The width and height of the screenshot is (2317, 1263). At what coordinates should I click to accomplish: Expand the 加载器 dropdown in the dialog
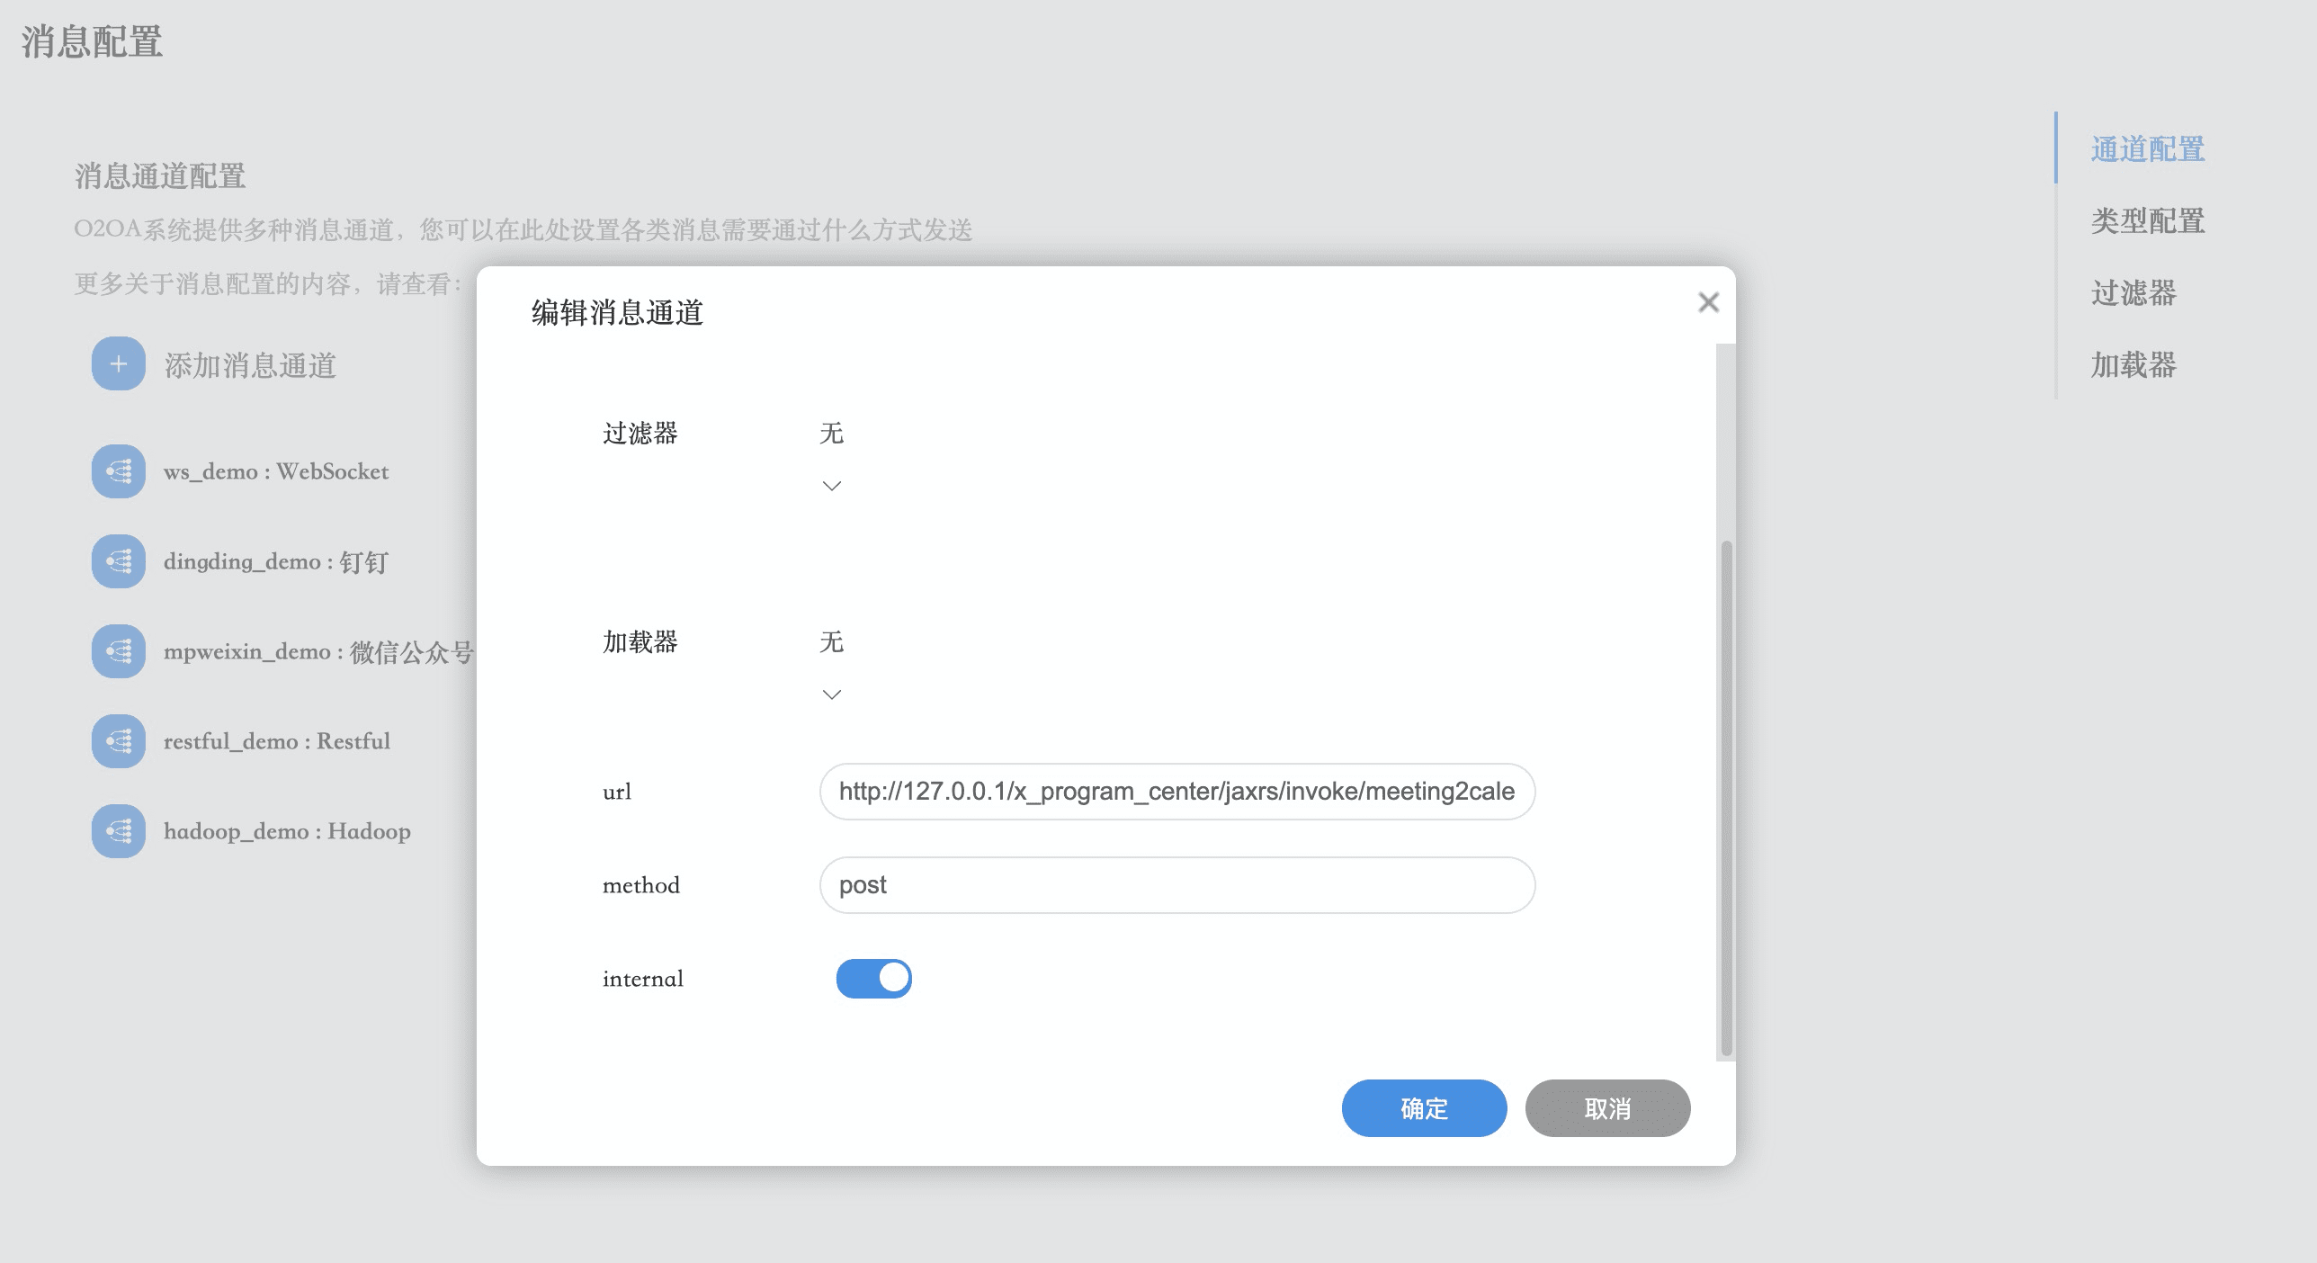pyautogui.click(x=831, y=694)
